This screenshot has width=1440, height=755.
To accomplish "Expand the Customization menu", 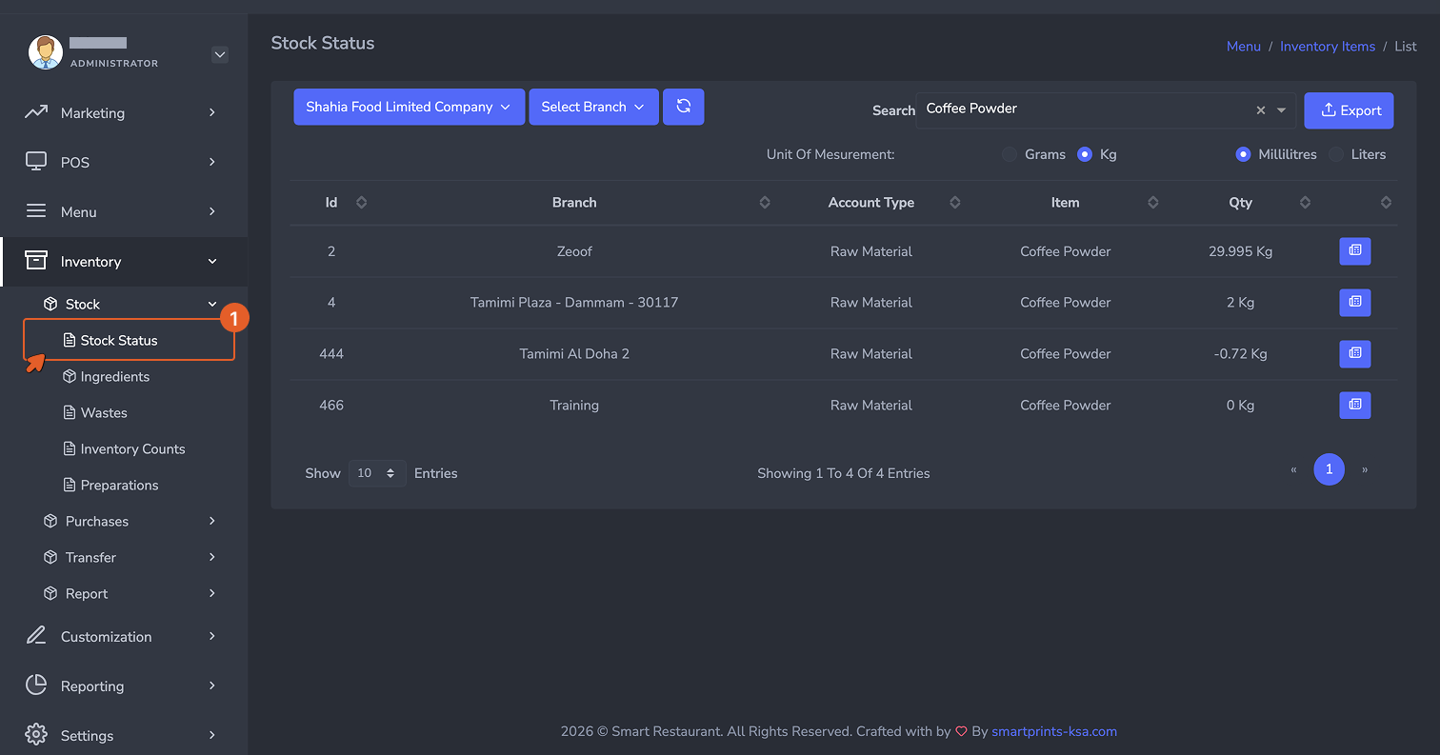I will point(124,636).
